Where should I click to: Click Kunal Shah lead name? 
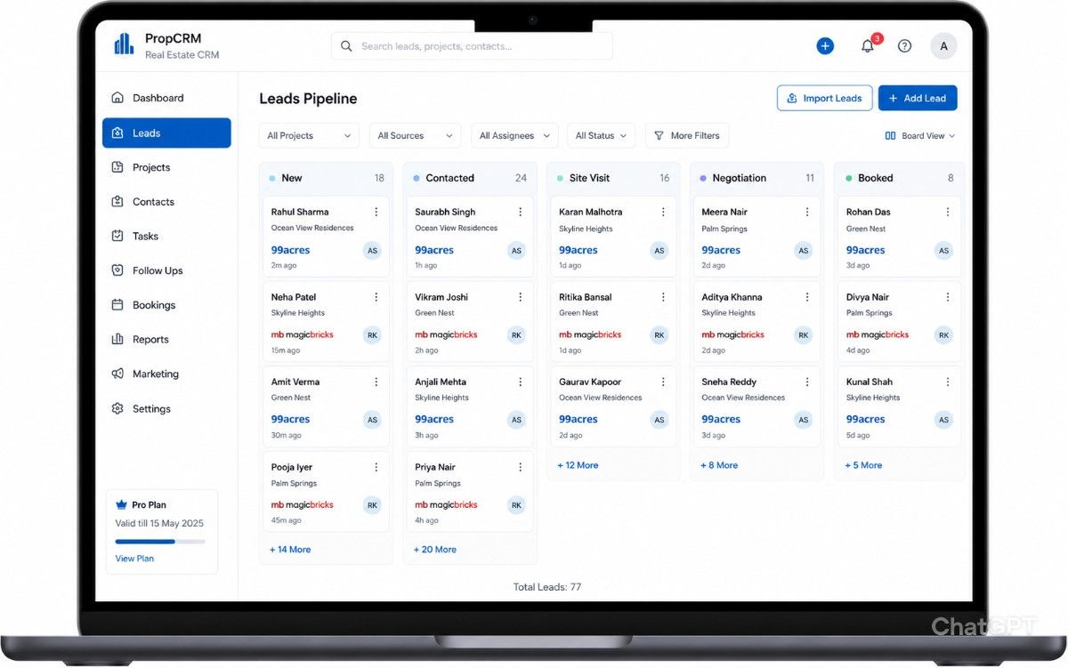tap(869, 382)
